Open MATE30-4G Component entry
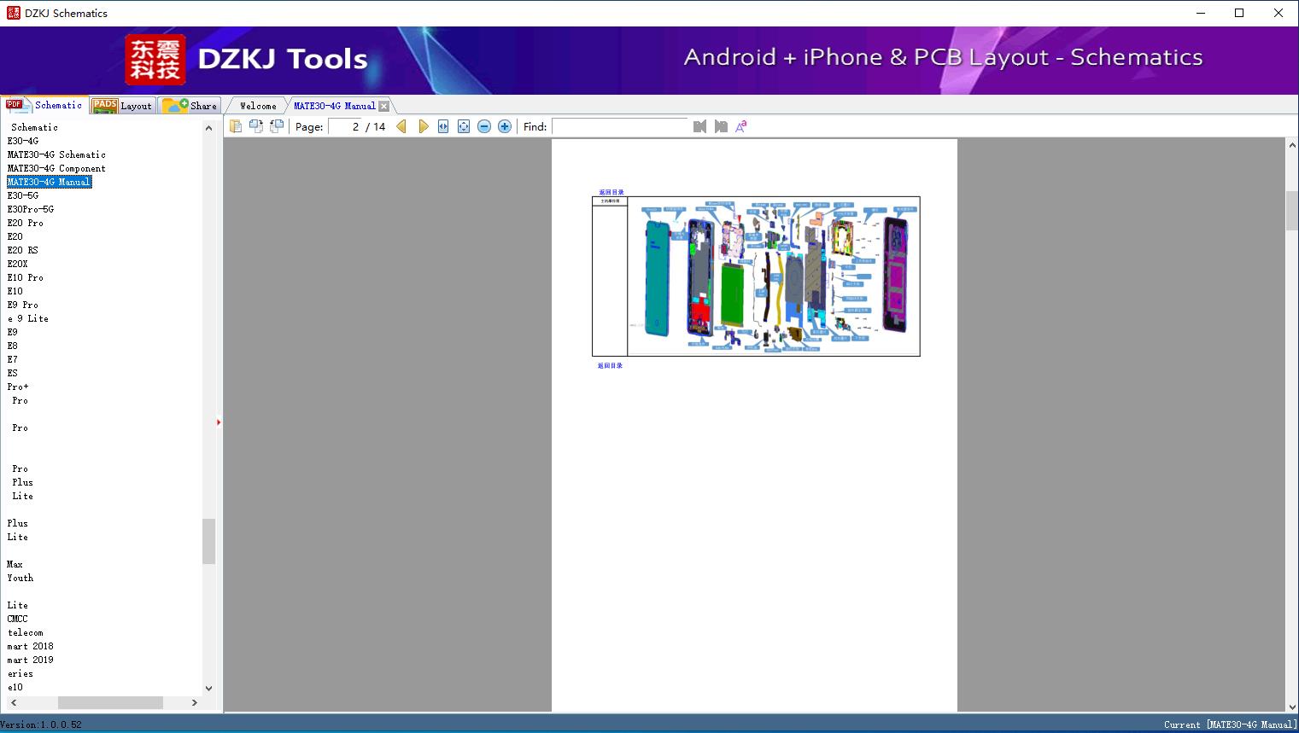Viewport: 1299px width, 733px height. [56, 168]
